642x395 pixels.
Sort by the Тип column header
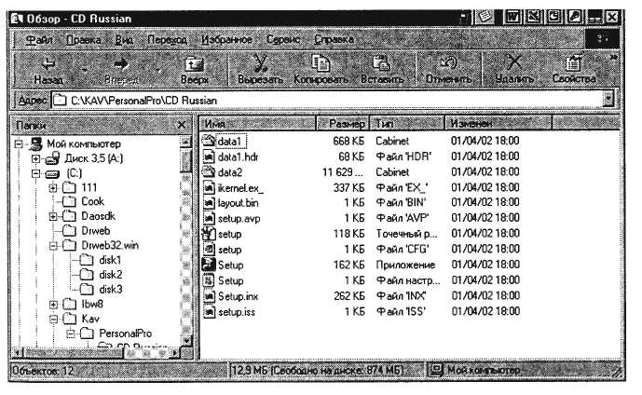(406, 123)
